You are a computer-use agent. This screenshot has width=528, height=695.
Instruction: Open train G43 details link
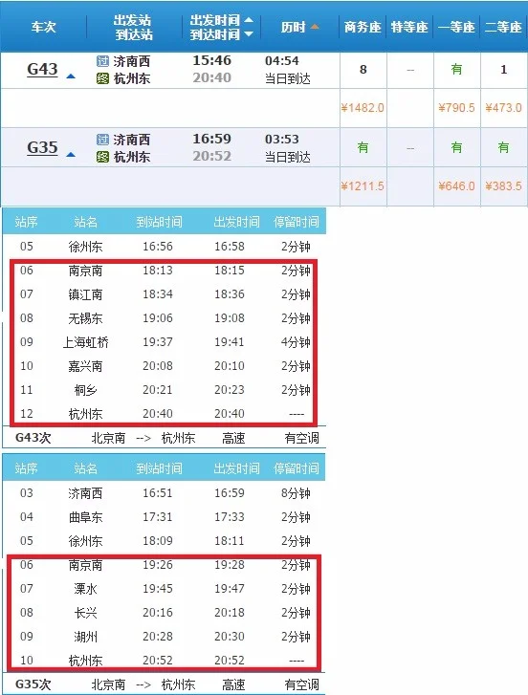[x=42, y=70]
